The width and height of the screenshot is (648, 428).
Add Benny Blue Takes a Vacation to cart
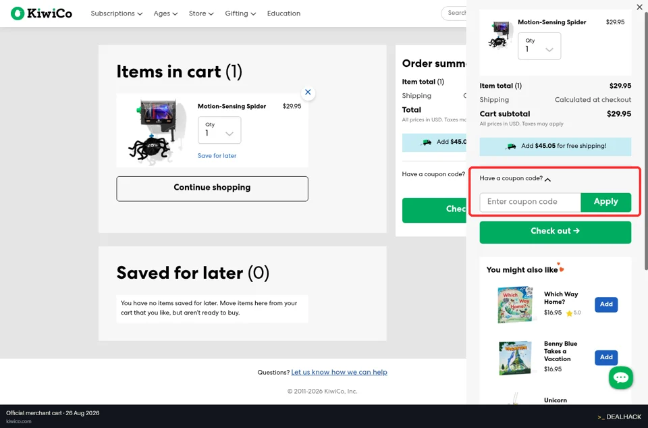tap(606, 357)
